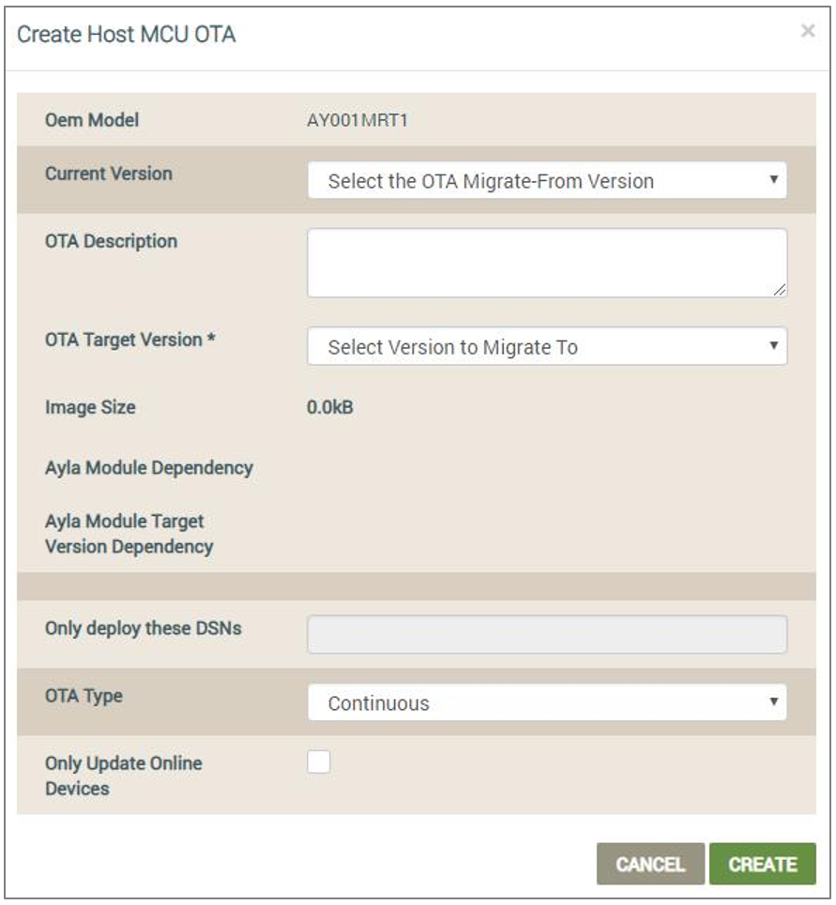Image resolution: width=836 pixels, height=905 pixels.
Task: Click the Ayla Module Dependency label
Action: pos(149,468)
